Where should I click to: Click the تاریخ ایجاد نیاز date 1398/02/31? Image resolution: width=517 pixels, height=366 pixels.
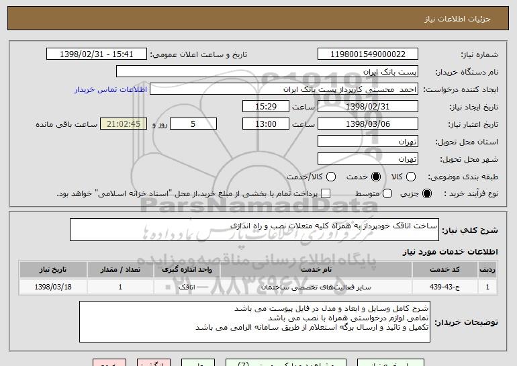coord(368,107)
